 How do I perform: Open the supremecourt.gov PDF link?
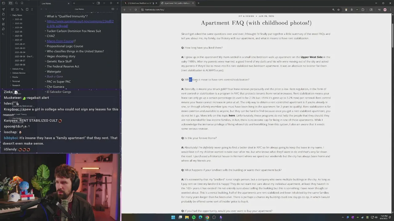[80, 23]
